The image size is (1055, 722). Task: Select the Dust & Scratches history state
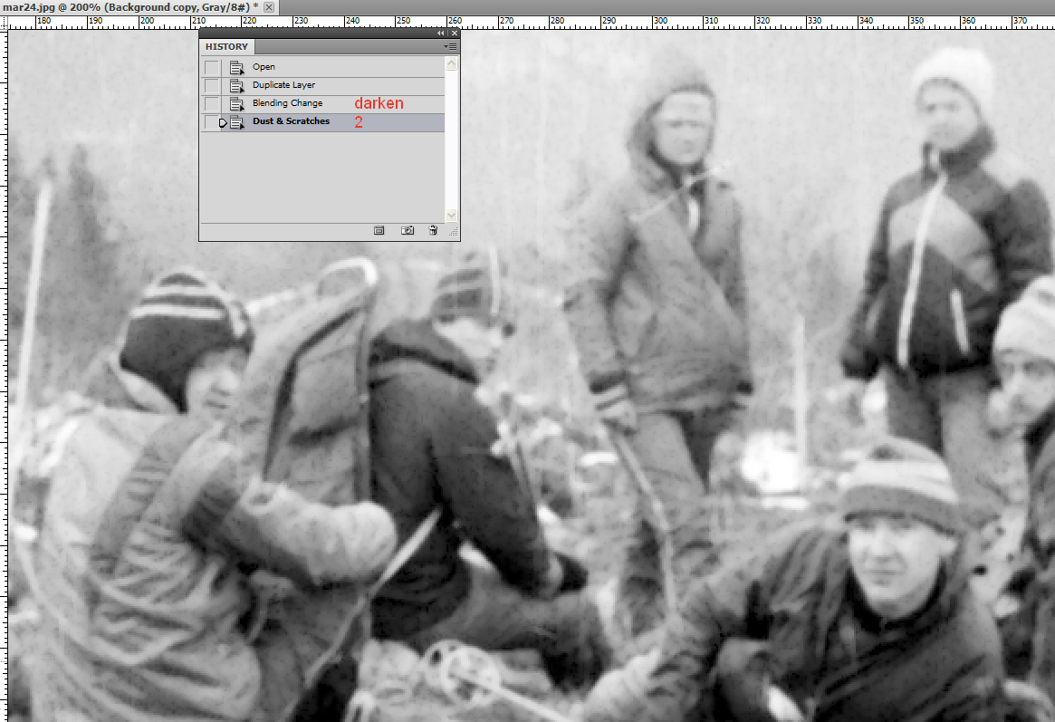coord(323,121)
